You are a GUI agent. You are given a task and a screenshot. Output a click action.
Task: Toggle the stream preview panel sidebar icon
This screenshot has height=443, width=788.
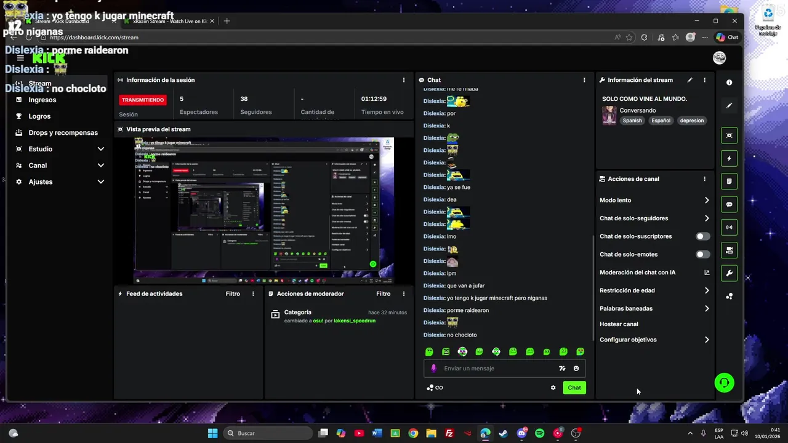tap(729, 135)
